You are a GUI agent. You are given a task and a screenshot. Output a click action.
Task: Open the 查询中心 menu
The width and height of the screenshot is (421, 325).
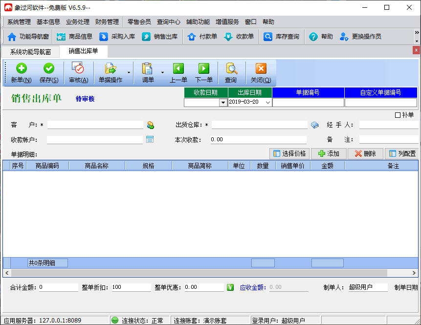tap(168, 22)
